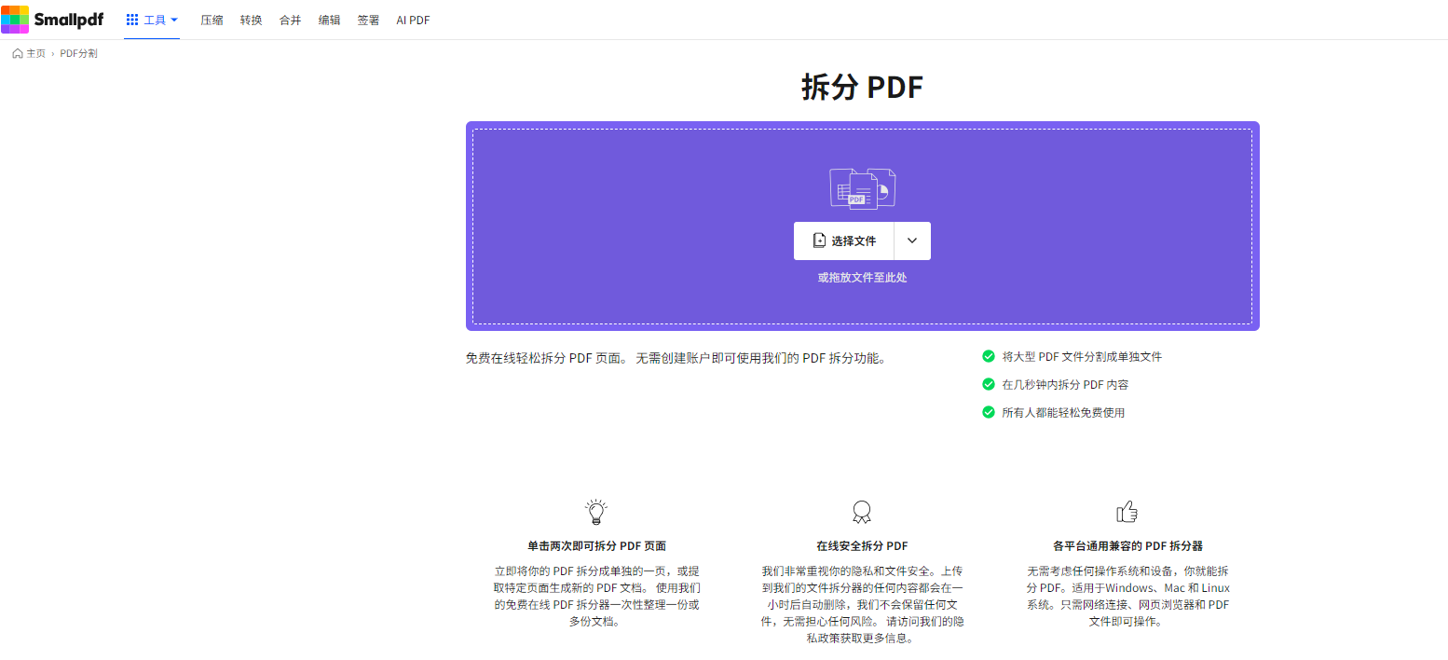Select 编辑 in the top navigation
This screenshot has width=1448, height=660.
(329, 20)
